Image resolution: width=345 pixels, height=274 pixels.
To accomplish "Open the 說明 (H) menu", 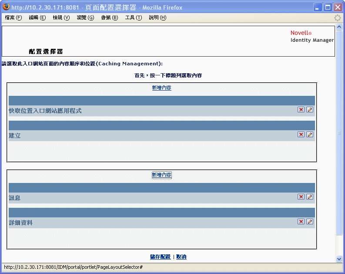I will [x=157, y=17].
